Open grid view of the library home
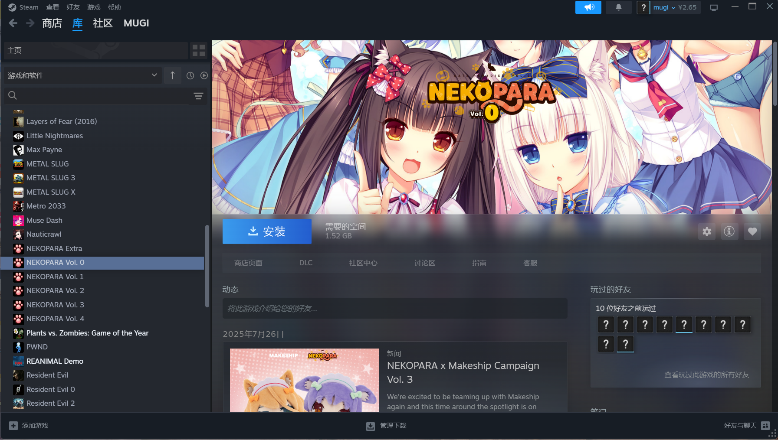This screenshot has width=778, height=440. pos(199,50)
